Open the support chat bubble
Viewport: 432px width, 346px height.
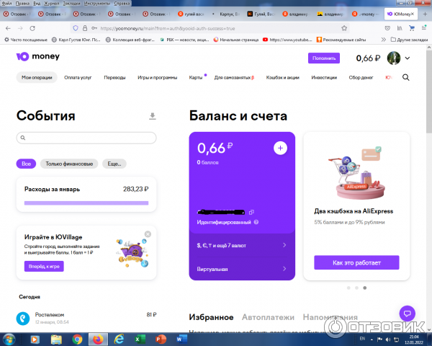pos(407,314)
